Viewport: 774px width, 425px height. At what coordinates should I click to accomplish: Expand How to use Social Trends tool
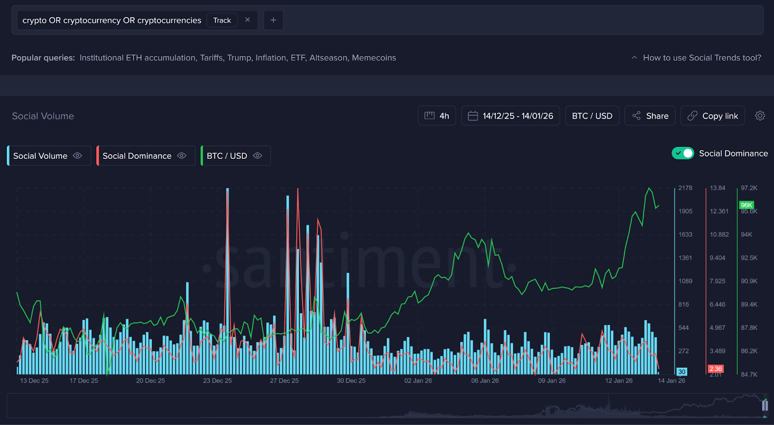tap(701, 57)
